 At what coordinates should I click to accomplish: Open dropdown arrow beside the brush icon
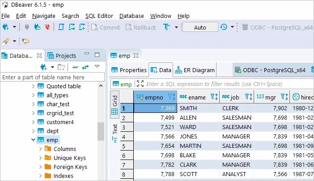[14, 41]
